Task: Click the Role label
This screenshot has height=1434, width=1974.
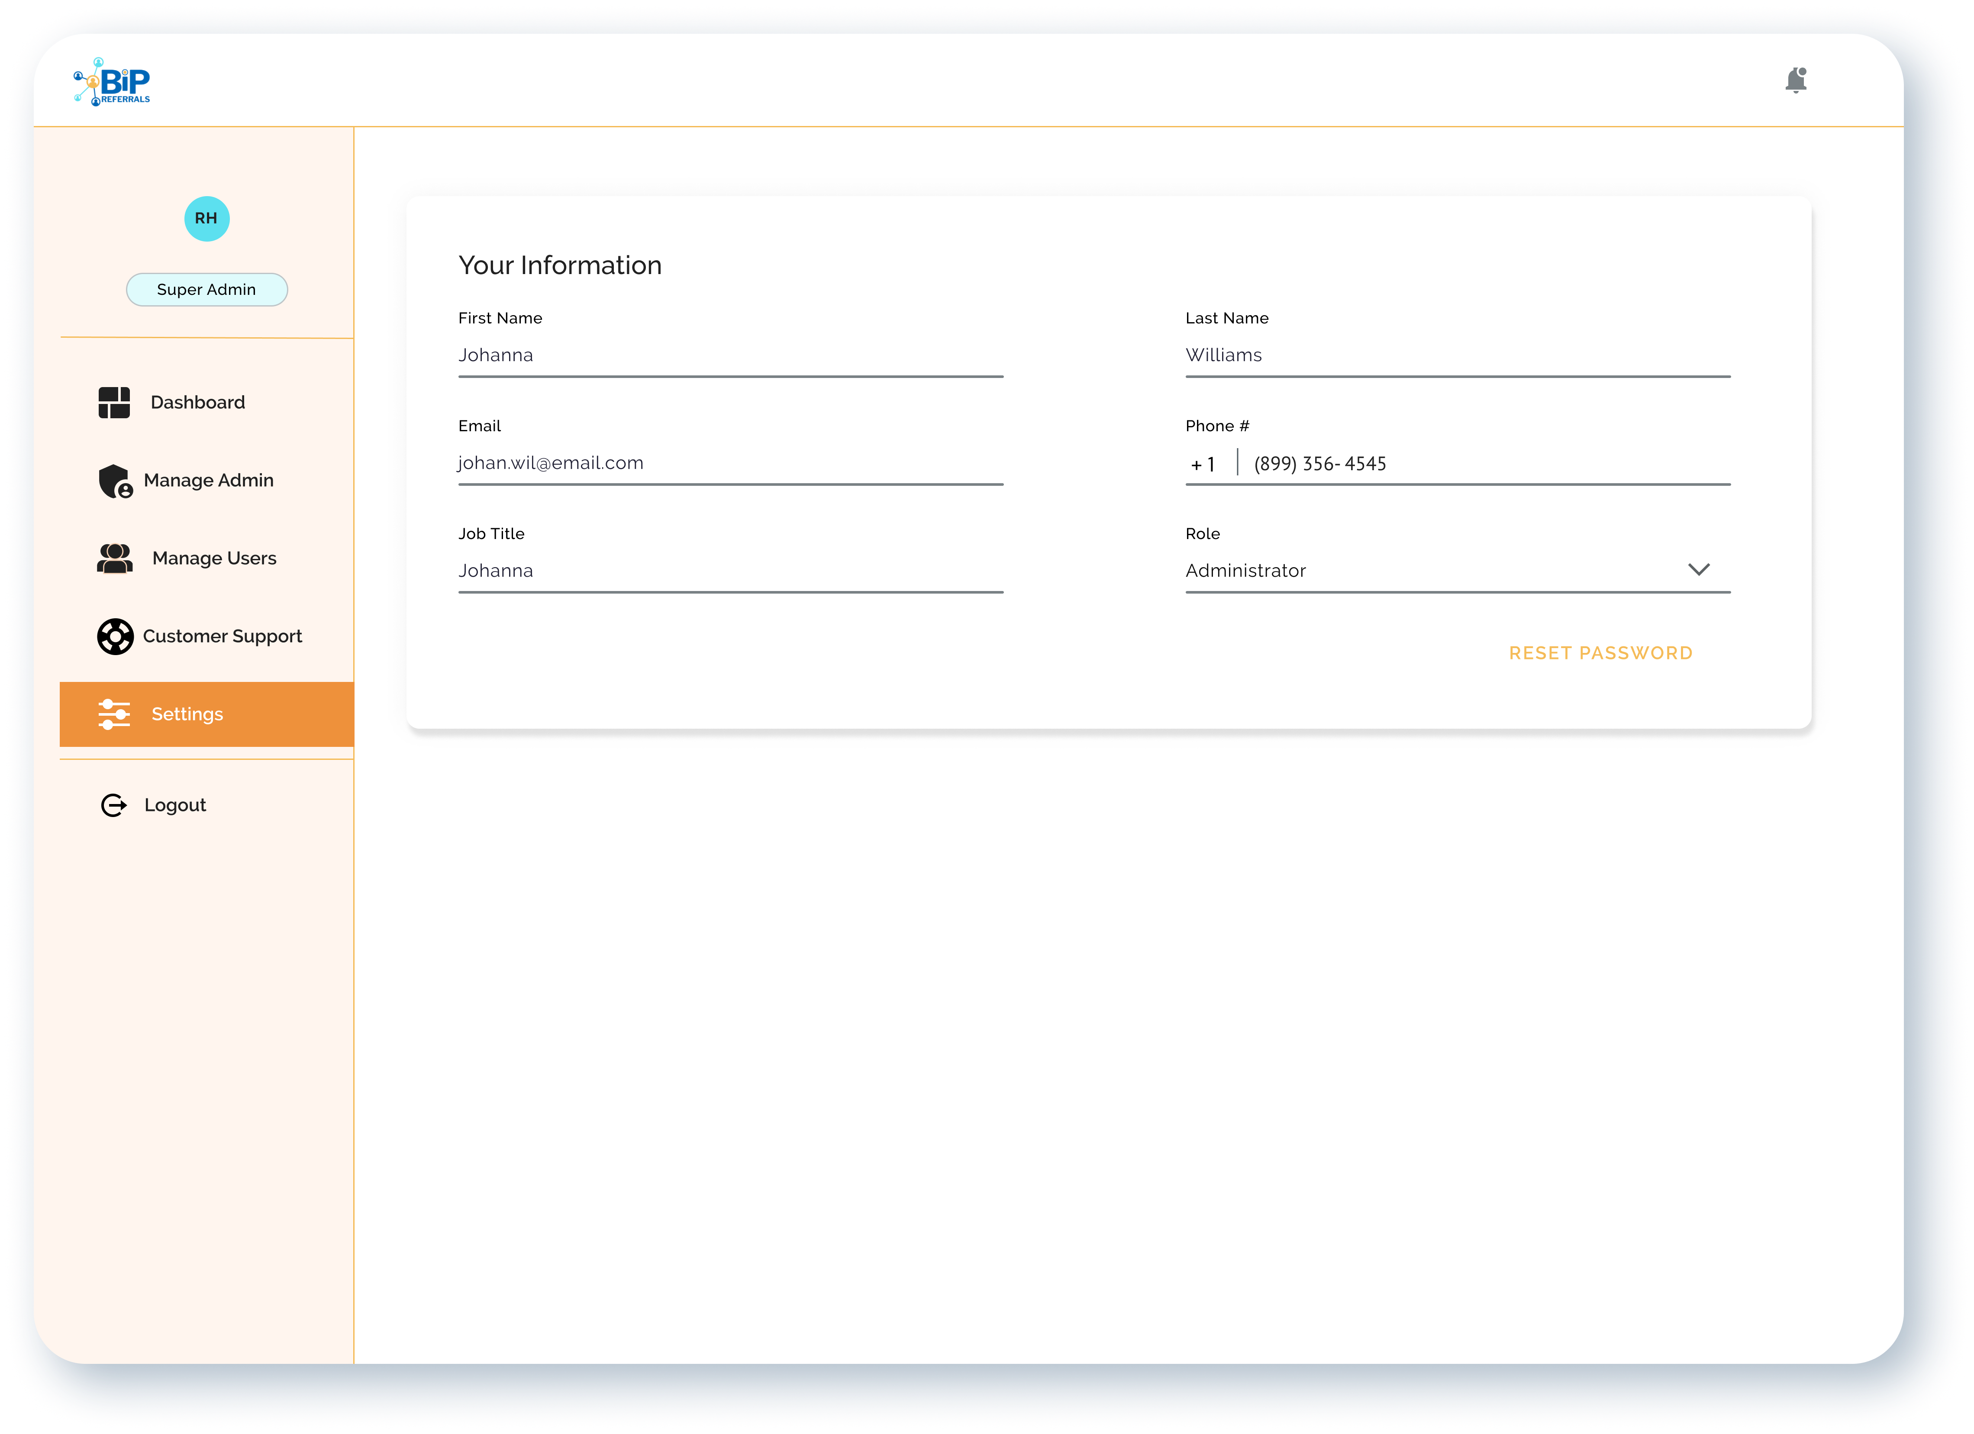Action: pyautogui.click(x=1202, y=534)
